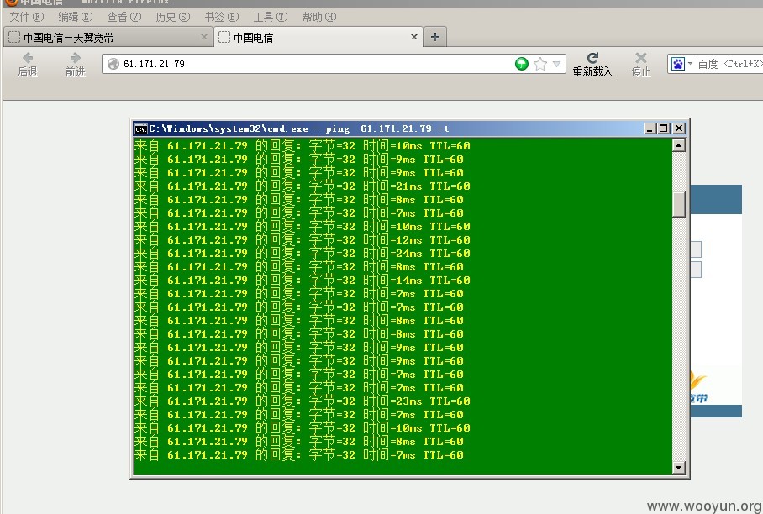The height and width of the screenshot is (514, 763).
Task: Click the ping reply line with 时间=14ms
Action: tap(303, 281)
